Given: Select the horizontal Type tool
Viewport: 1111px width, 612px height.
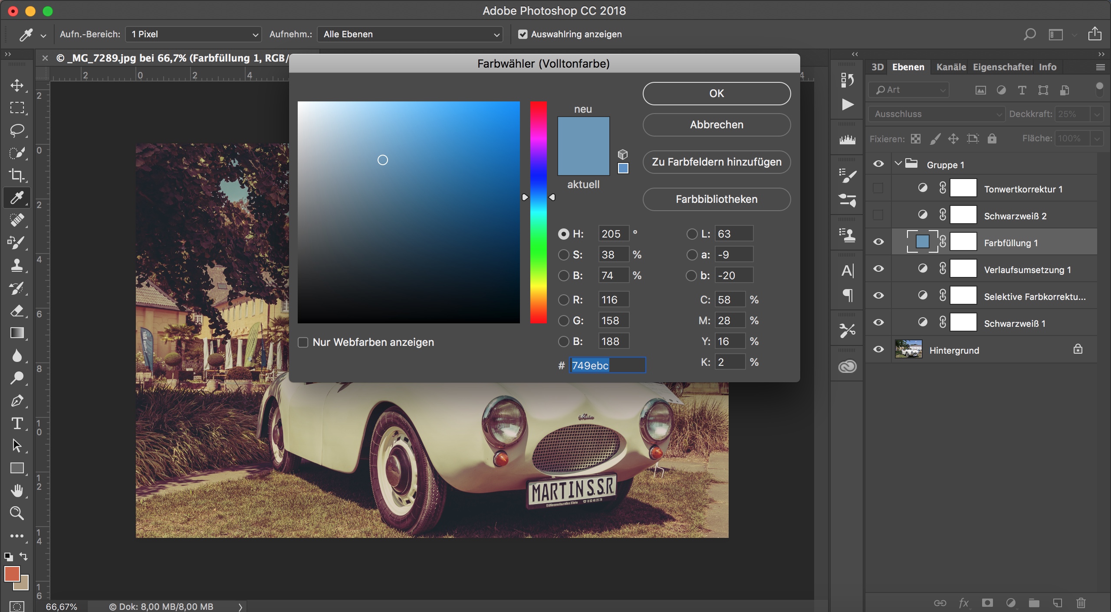Looking at the screenshot, I should 17,423.
